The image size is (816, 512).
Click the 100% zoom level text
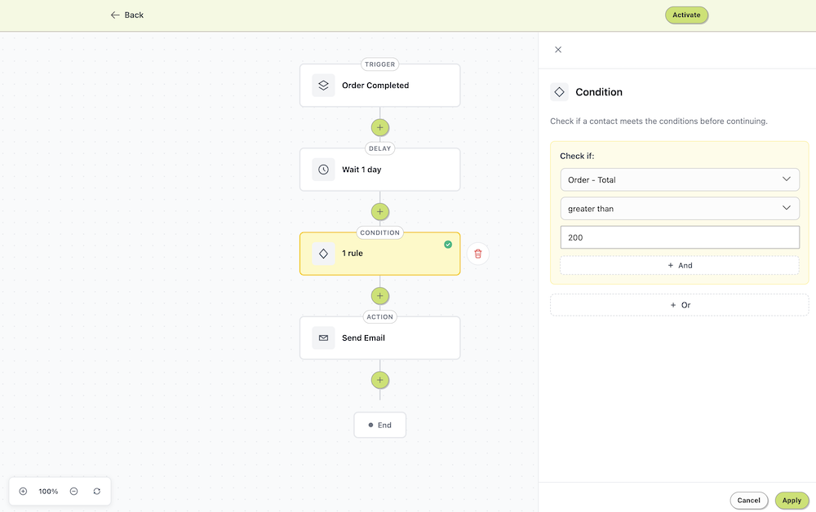coord(48,491)
